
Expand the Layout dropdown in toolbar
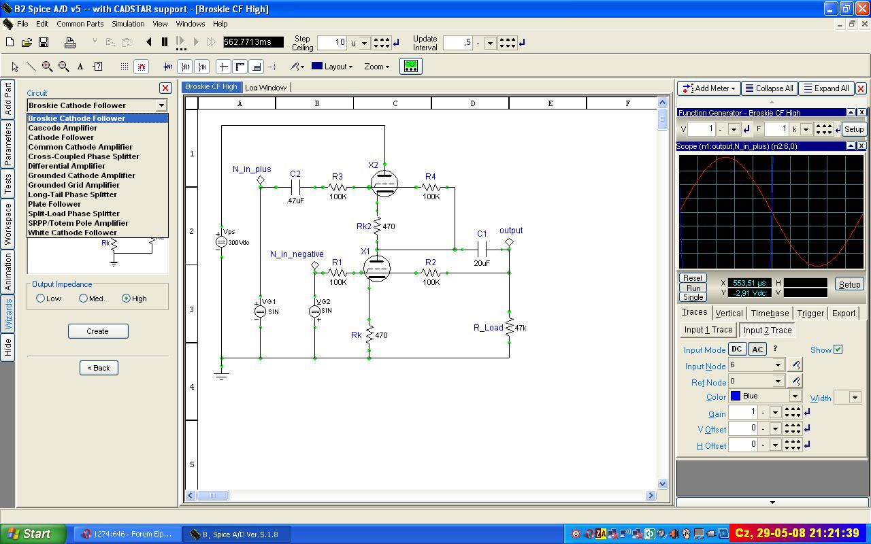pos(338,67)
